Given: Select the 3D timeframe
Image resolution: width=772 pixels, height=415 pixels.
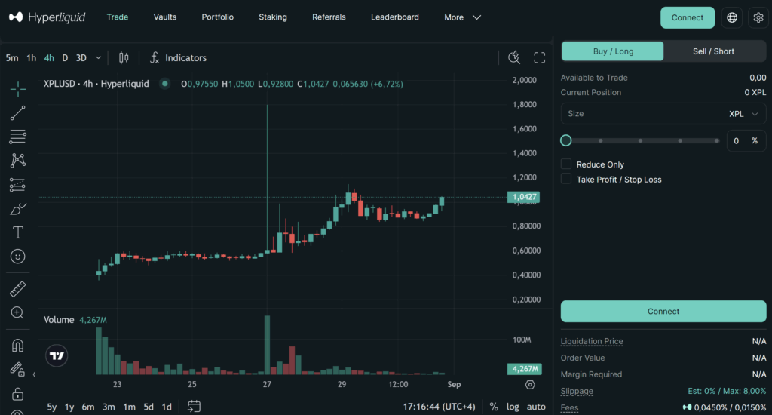Looking at the screenshot, I should point(81,57).
